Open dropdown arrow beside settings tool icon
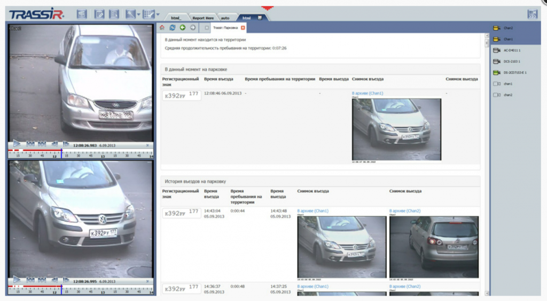Screen dimensions: 547x301 point(138,14)
